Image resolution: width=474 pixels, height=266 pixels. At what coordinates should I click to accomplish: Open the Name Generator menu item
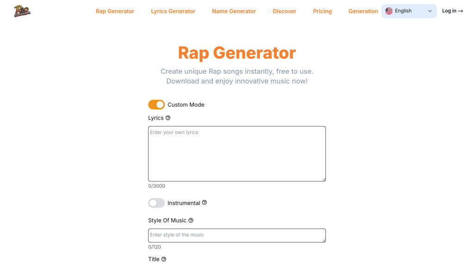[234, 11]
